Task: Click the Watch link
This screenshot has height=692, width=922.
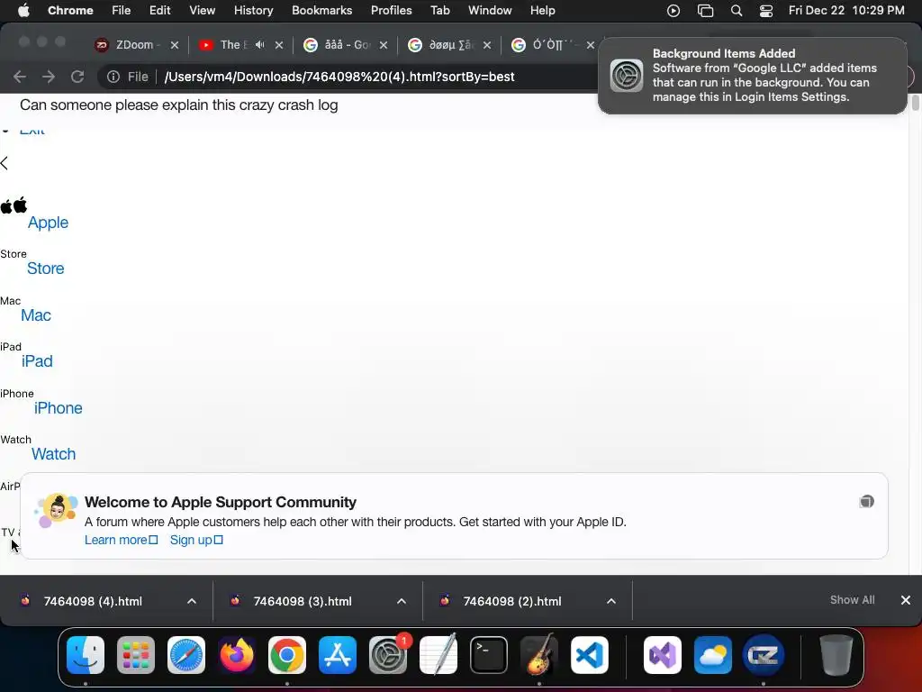Action: [x=53, y=454]
